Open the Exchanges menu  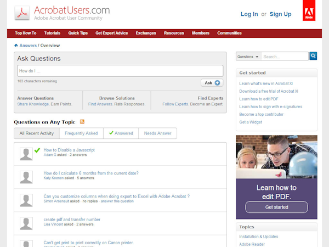[146, 33]
